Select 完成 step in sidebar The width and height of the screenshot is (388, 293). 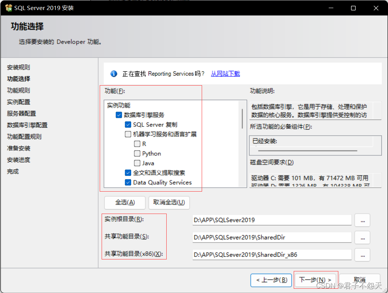click(13, 172)
